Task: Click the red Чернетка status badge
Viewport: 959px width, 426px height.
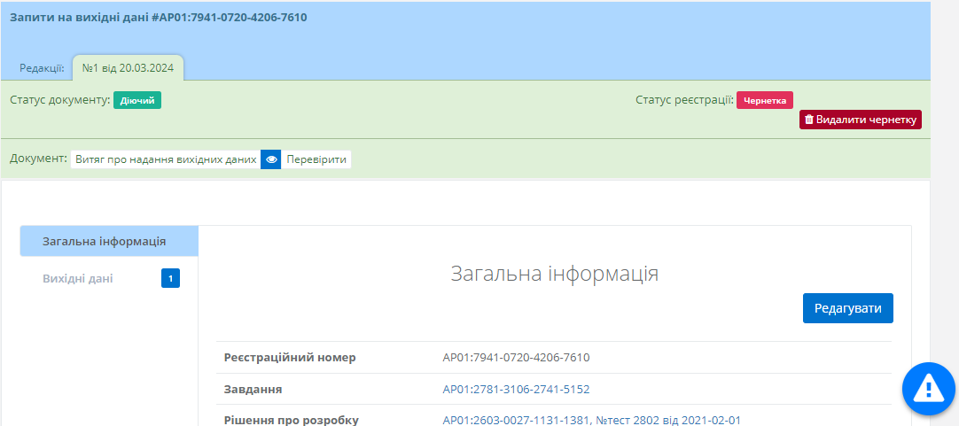Action: [764, 100]
